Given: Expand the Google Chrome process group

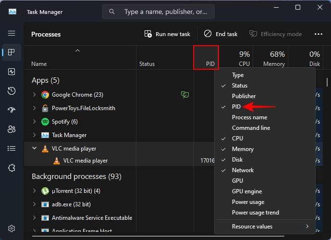Looking at the screenshot, I should click(34, 95).
